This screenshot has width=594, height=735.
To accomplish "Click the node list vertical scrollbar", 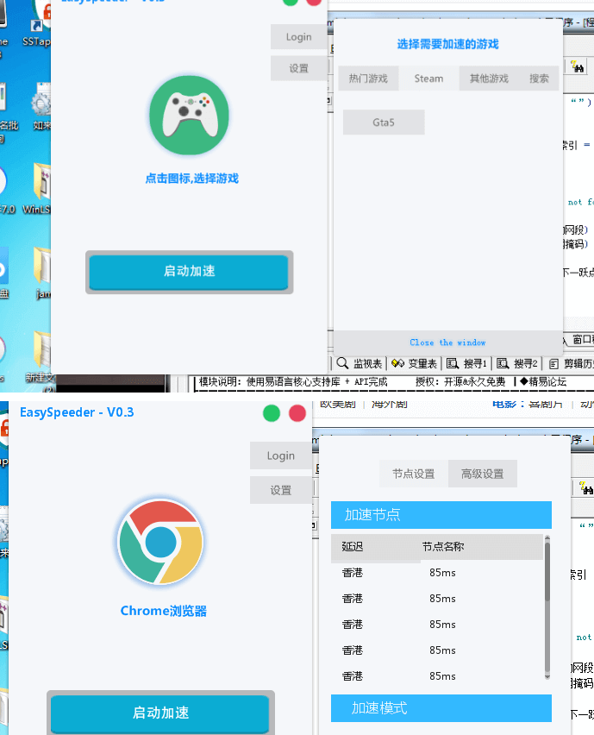I will 547,607.
